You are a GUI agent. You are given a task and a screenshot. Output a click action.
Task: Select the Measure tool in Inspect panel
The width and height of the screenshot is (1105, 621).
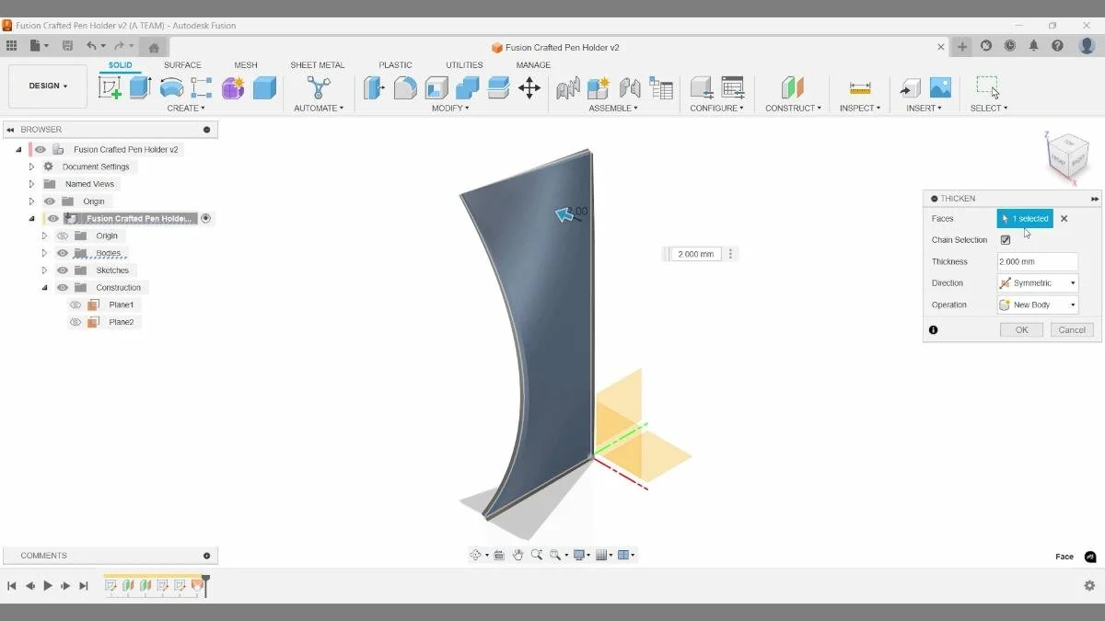point(858,87)
